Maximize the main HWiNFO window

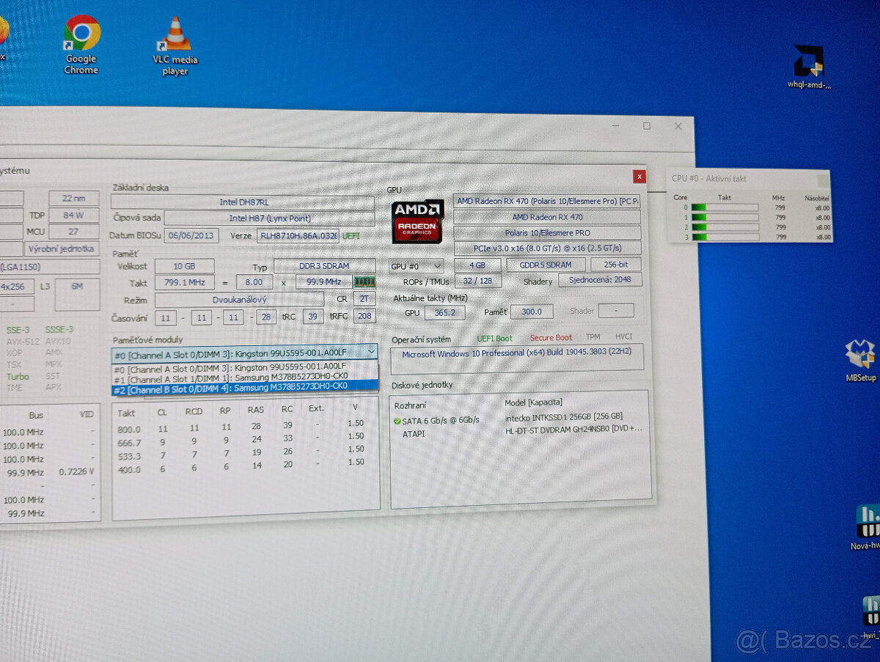(646, 126)
